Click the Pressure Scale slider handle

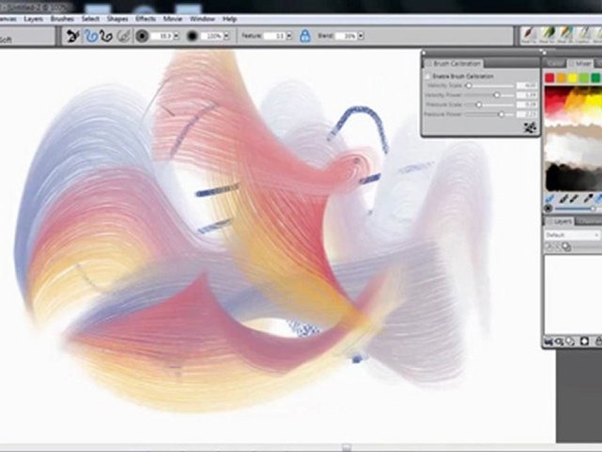478,105
